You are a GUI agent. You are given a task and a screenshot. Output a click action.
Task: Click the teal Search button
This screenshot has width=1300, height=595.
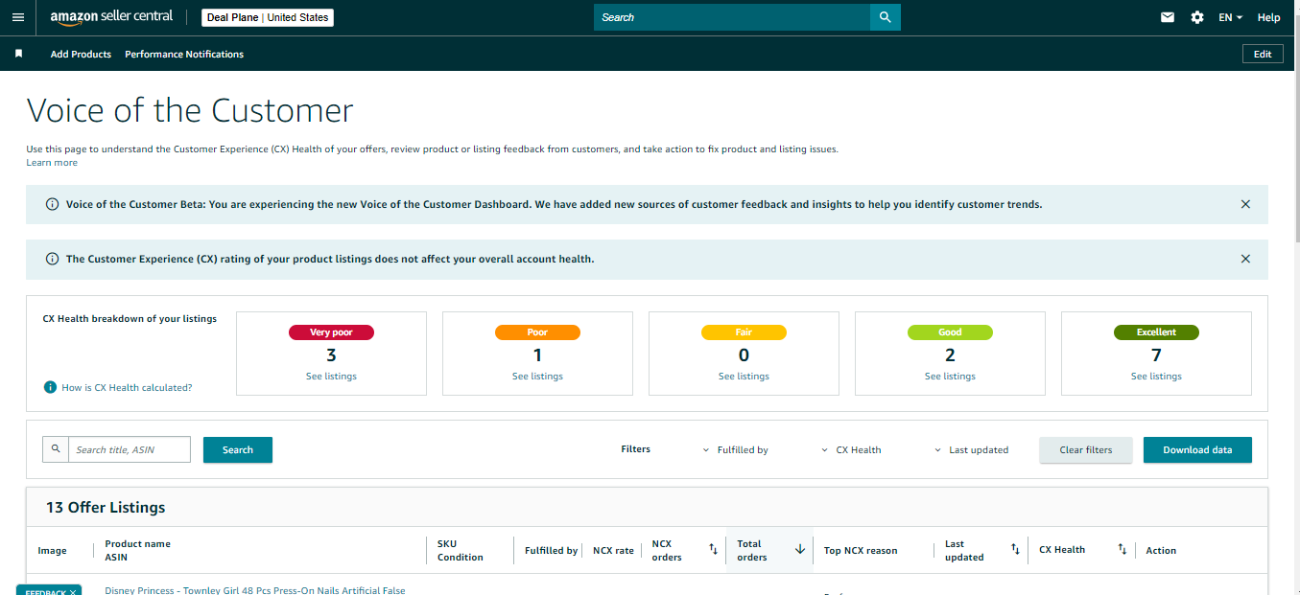(x=238, y=449)
